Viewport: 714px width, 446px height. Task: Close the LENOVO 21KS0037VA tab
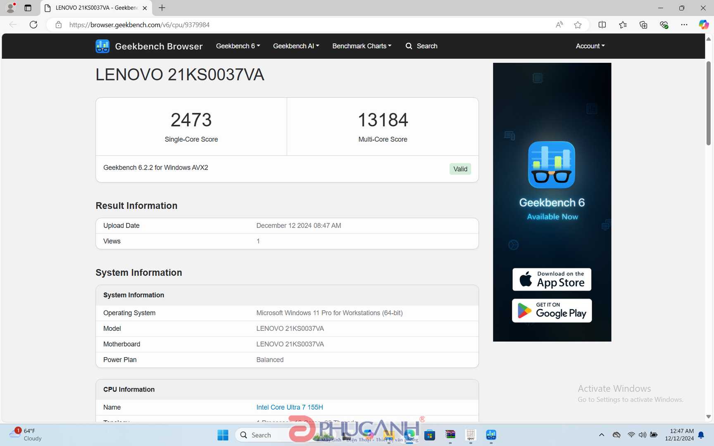coord(145,8)
